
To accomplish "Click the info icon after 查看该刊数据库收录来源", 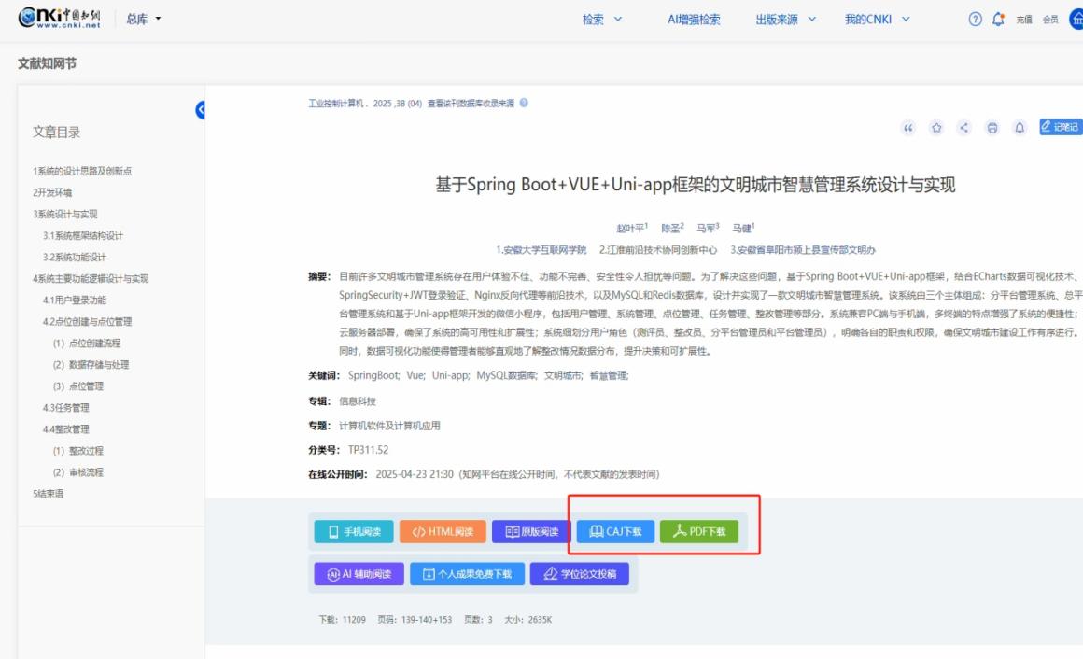I will [x=524, y=103].
